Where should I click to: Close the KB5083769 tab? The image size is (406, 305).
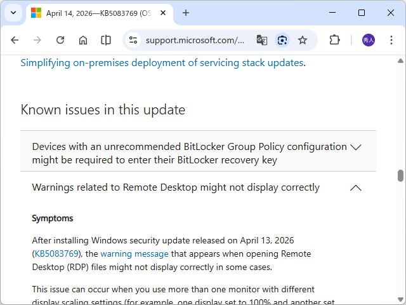point(164,13)
